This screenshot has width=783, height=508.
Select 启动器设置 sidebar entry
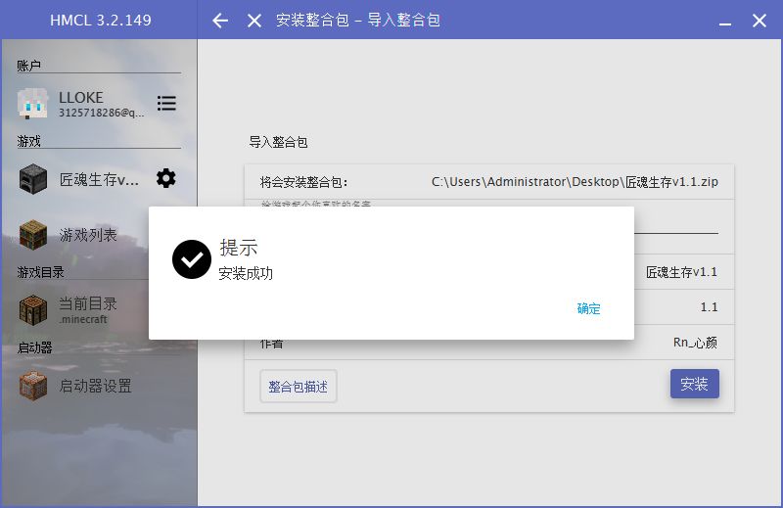(x=95, y=386)
